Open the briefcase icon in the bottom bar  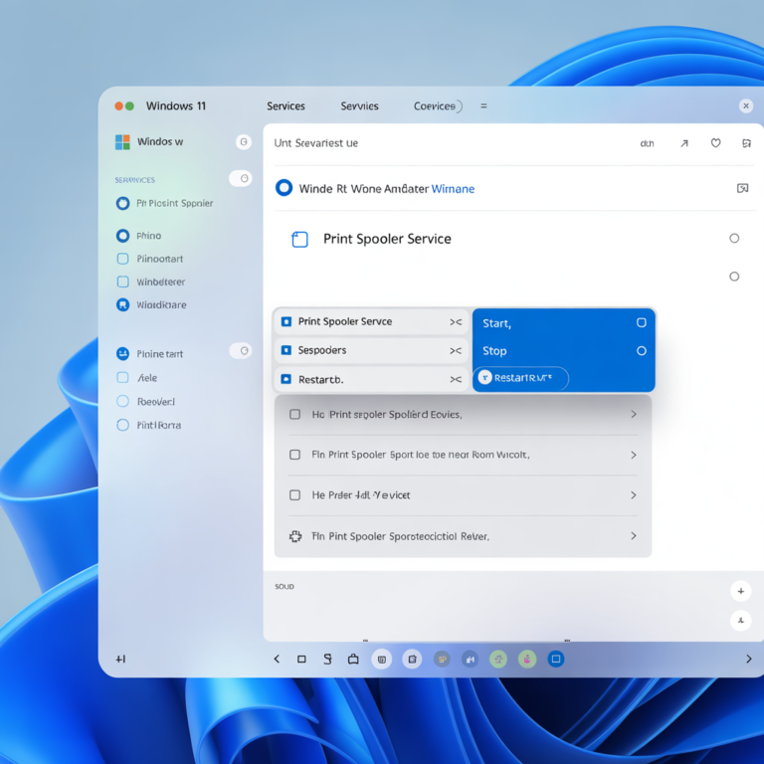tap(353, 660)
